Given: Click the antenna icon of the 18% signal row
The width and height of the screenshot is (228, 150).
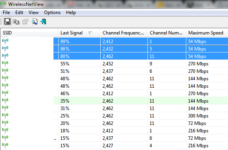Looking at the screenshot, I should click(5, 130).
